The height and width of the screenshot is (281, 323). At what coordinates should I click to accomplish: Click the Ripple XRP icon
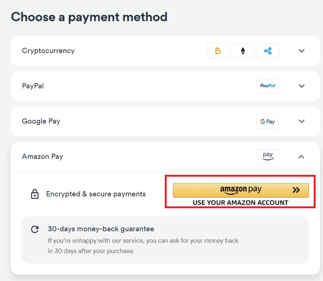pos(267,51)
